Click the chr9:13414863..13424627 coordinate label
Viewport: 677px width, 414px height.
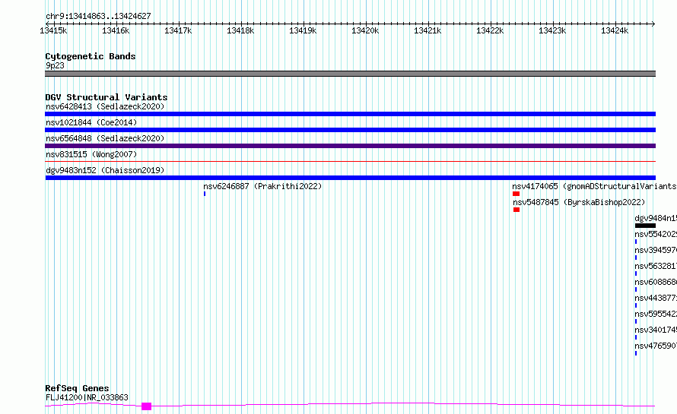tap(98, 17)
